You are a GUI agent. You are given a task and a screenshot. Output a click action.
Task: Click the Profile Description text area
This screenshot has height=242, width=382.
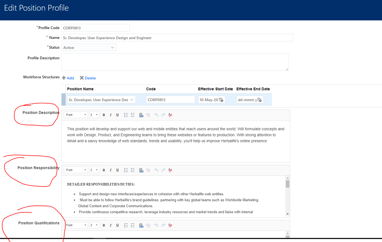click(x=175, y=62)
